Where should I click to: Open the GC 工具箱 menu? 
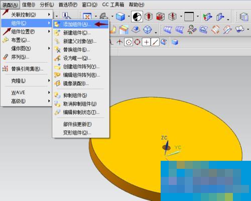(x=113, y=5)
